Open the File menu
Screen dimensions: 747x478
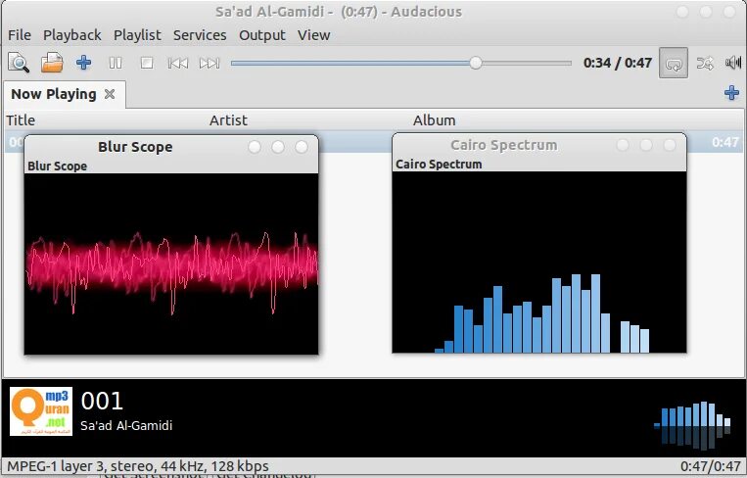(20, 35)
